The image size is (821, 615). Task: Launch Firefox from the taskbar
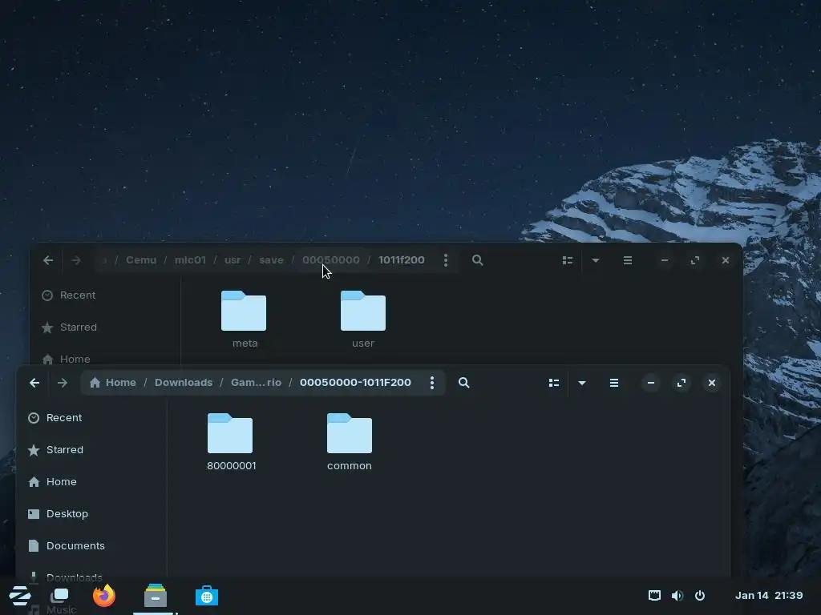[104, 596]
